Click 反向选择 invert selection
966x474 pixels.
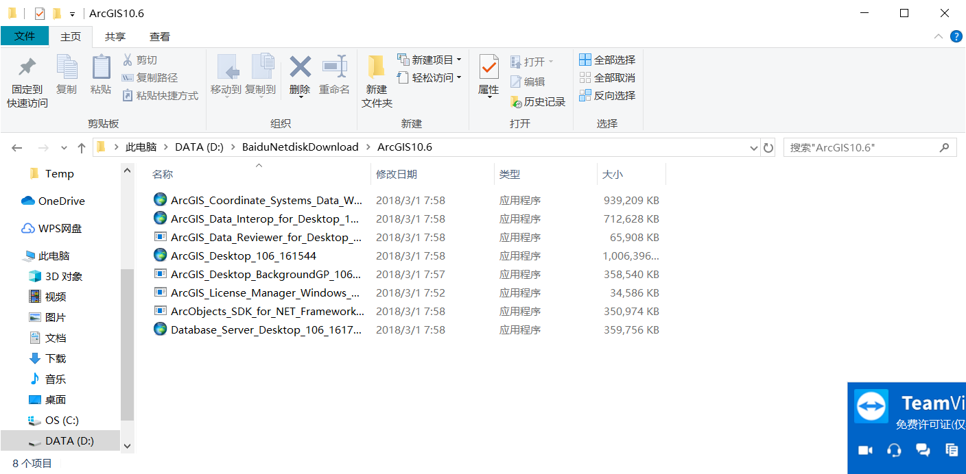tap(607, 96)
